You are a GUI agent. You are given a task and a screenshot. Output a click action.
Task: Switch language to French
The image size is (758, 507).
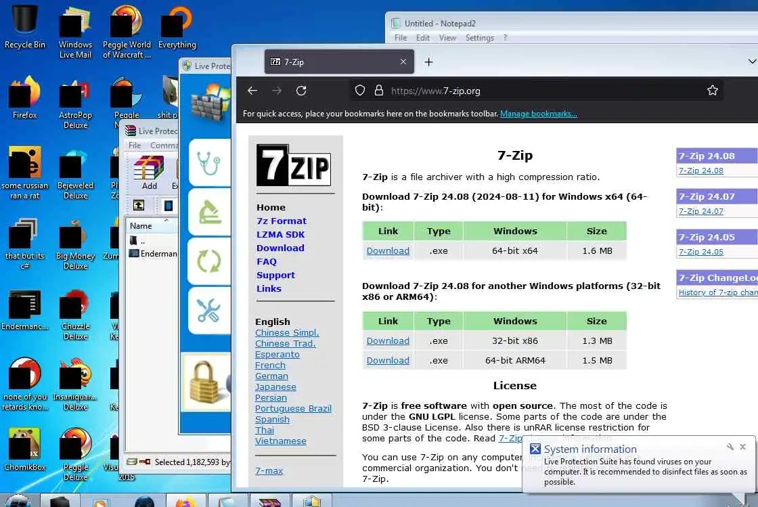270,366
